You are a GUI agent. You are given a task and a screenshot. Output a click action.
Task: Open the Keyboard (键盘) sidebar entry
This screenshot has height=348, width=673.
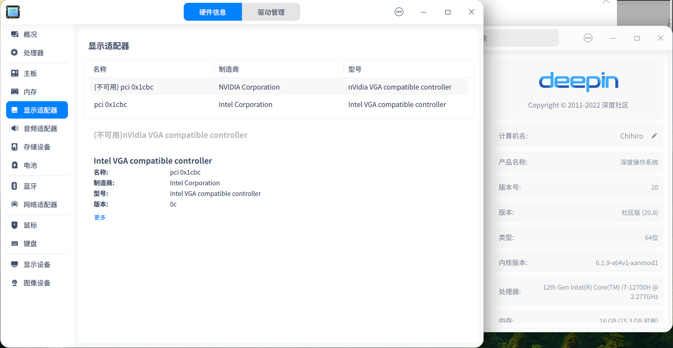[x=30, y=244]
